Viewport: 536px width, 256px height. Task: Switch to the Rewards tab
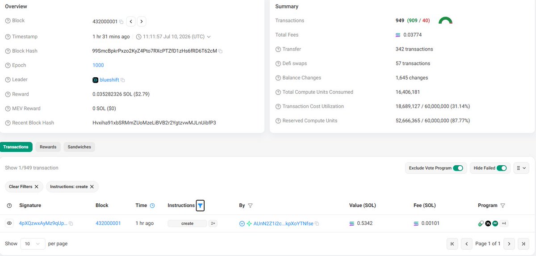pyautogui.click(x=48, y=147)
